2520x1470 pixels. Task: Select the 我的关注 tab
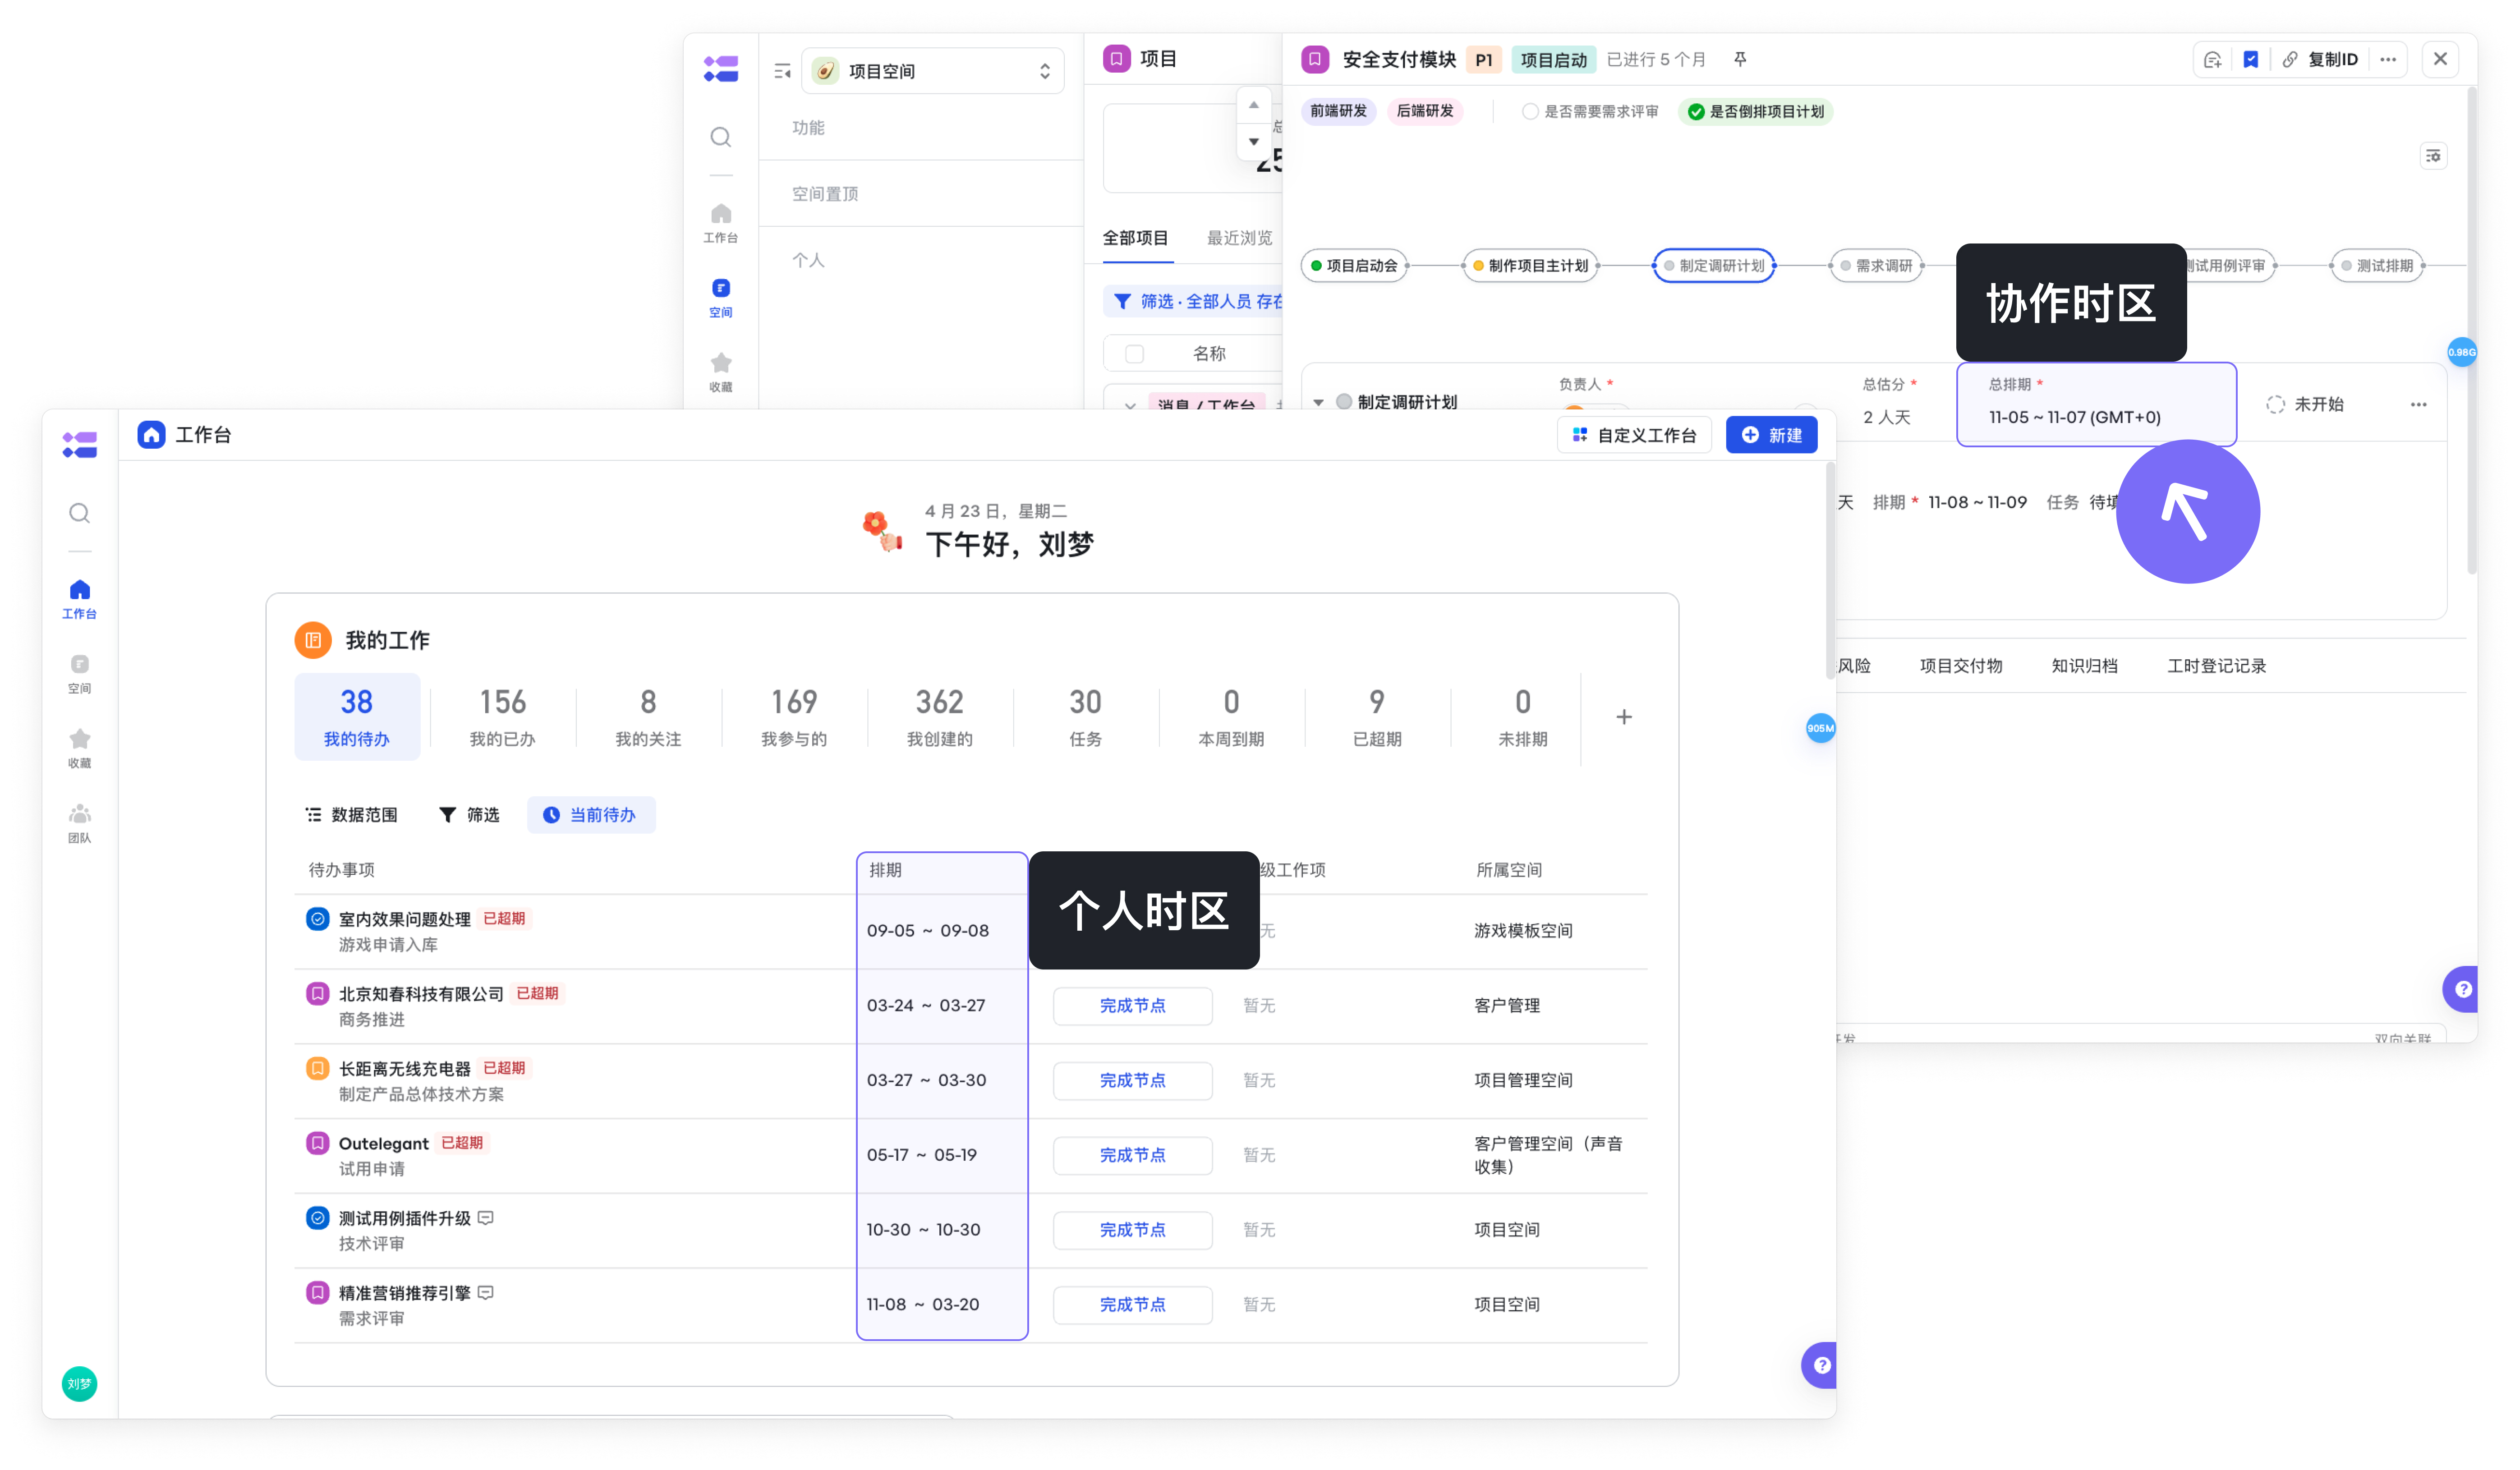(x=648, y=717)
